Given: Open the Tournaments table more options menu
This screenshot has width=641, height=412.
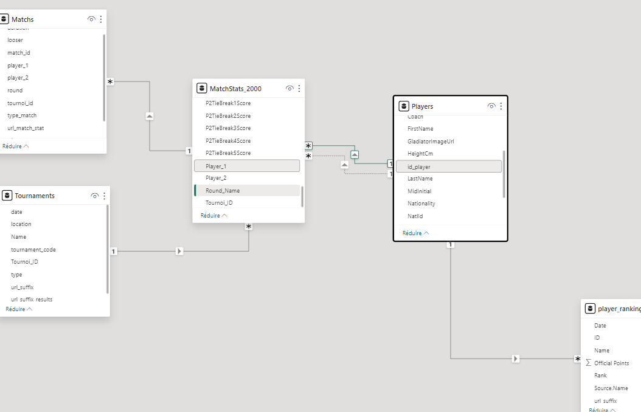Looking at the screenshot, I should pos(104,196).
